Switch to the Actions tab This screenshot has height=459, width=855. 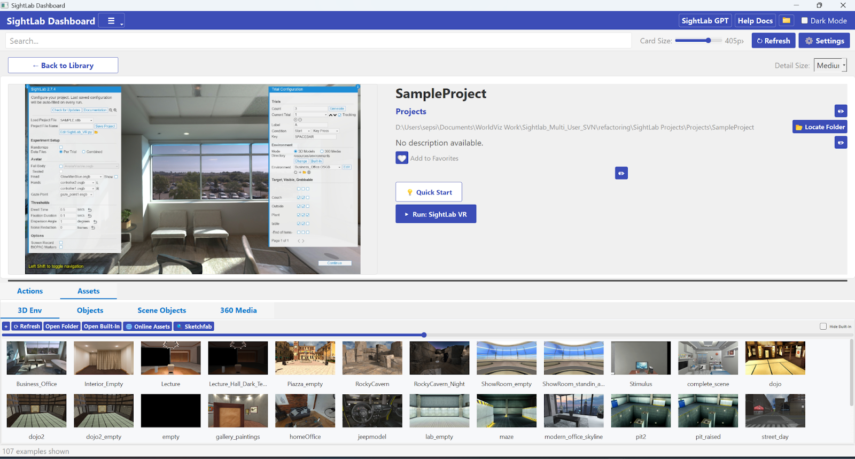click(30, 291)
